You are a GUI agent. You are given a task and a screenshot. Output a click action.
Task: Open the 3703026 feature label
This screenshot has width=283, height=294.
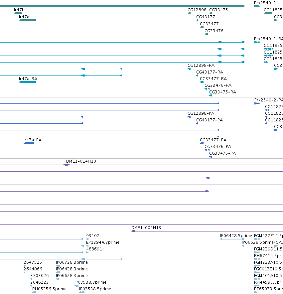(39, 276)
